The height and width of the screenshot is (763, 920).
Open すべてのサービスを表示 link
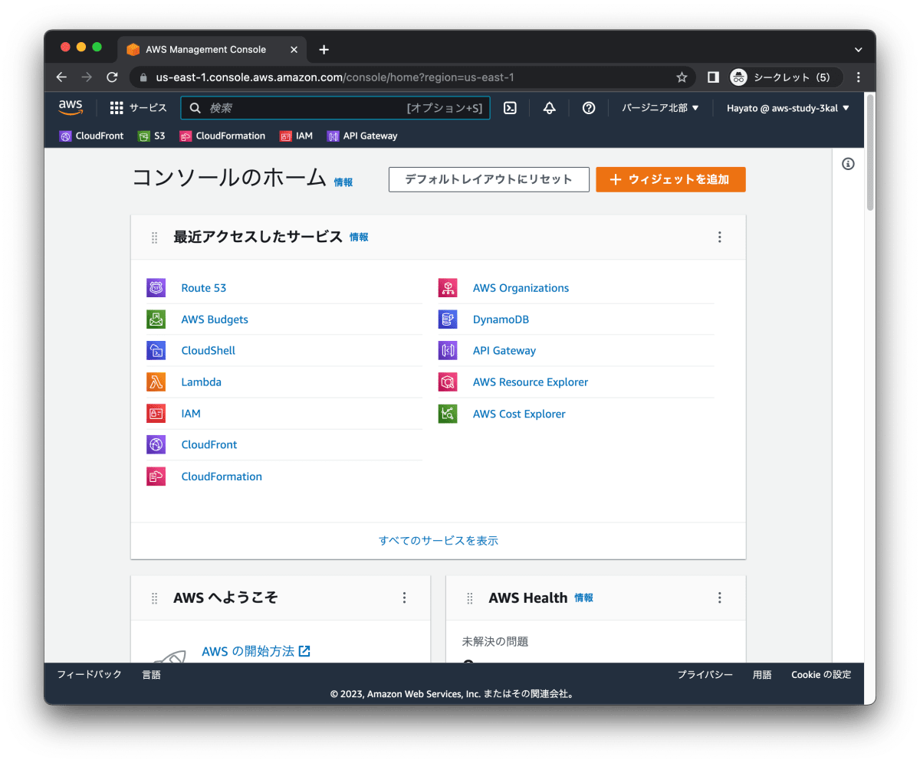[x=439, y=541]
